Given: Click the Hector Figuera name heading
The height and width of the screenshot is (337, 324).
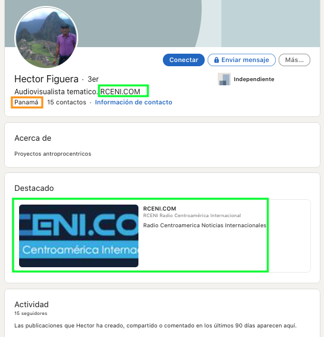Looking at the screenshot, I should click(x=46, y=79).
